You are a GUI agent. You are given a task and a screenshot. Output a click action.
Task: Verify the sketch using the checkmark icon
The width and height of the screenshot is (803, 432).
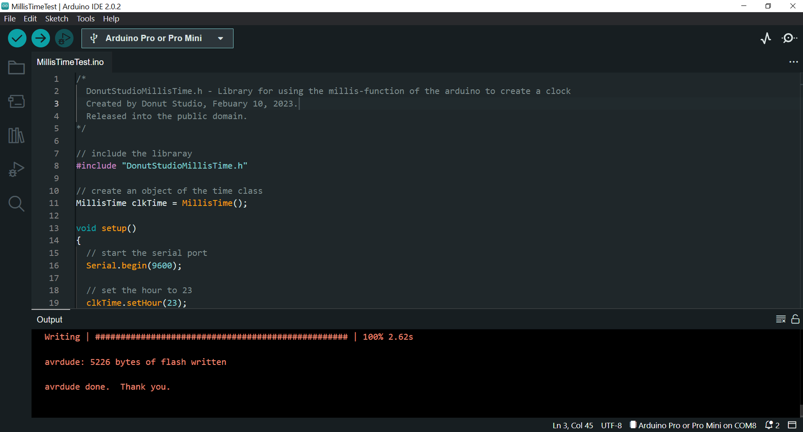coord(17,38)
